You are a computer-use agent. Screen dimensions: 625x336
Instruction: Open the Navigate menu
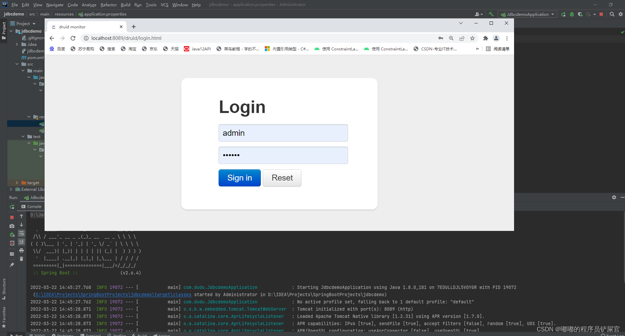tap(55, 5)
